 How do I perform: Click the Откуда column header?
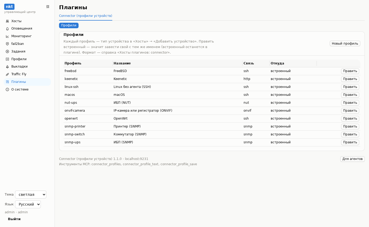click(x=293, y=63)
